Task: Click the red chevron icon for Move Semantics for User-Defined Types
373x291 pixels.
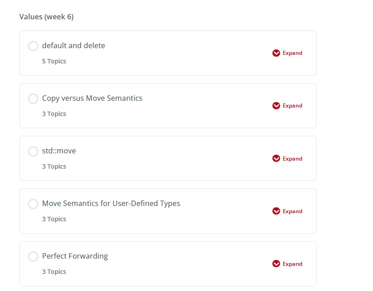Action: pos(276,211)
